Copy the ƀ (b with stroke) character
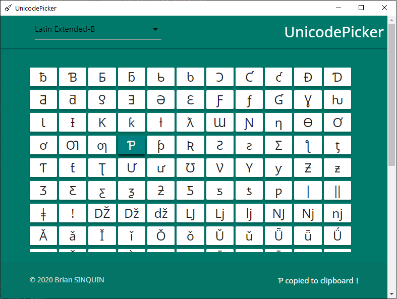The width and height of the screenshot is (397, 299). pyautogui.click(x=43, y=77)
